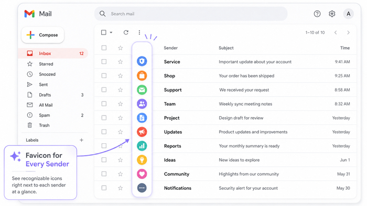Click the Sender column header

click(x=170, y=48)
